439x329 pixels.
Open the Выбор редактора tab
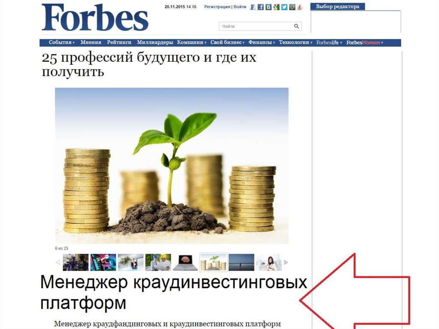tap(338, 6)
